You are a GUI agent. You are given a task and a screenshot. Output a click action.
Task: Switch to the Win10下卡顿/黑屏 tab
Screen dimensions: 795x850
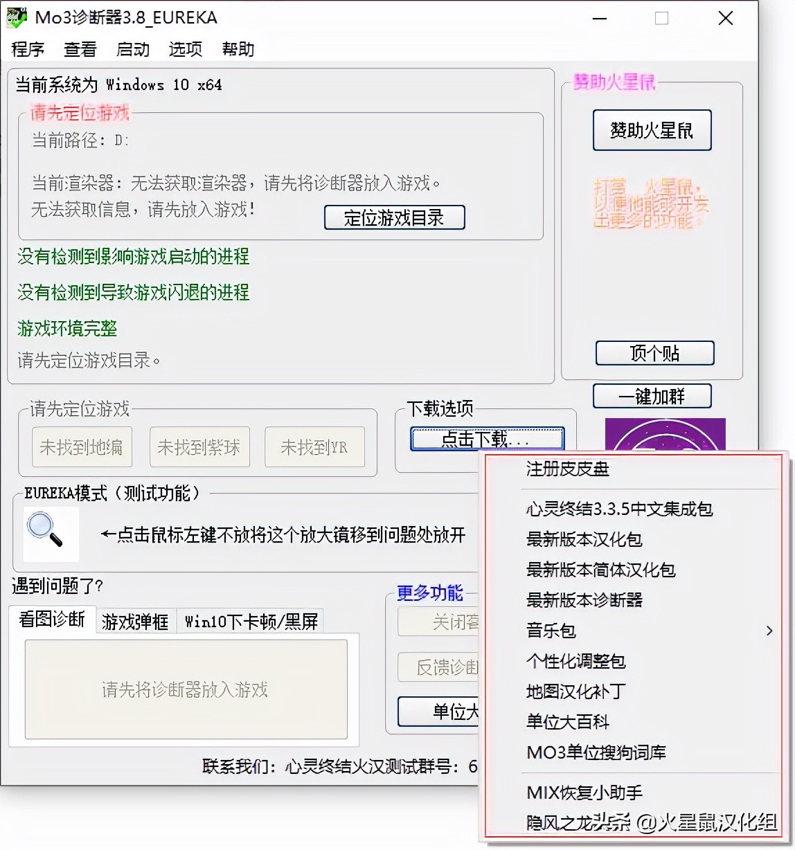[251, 621]
